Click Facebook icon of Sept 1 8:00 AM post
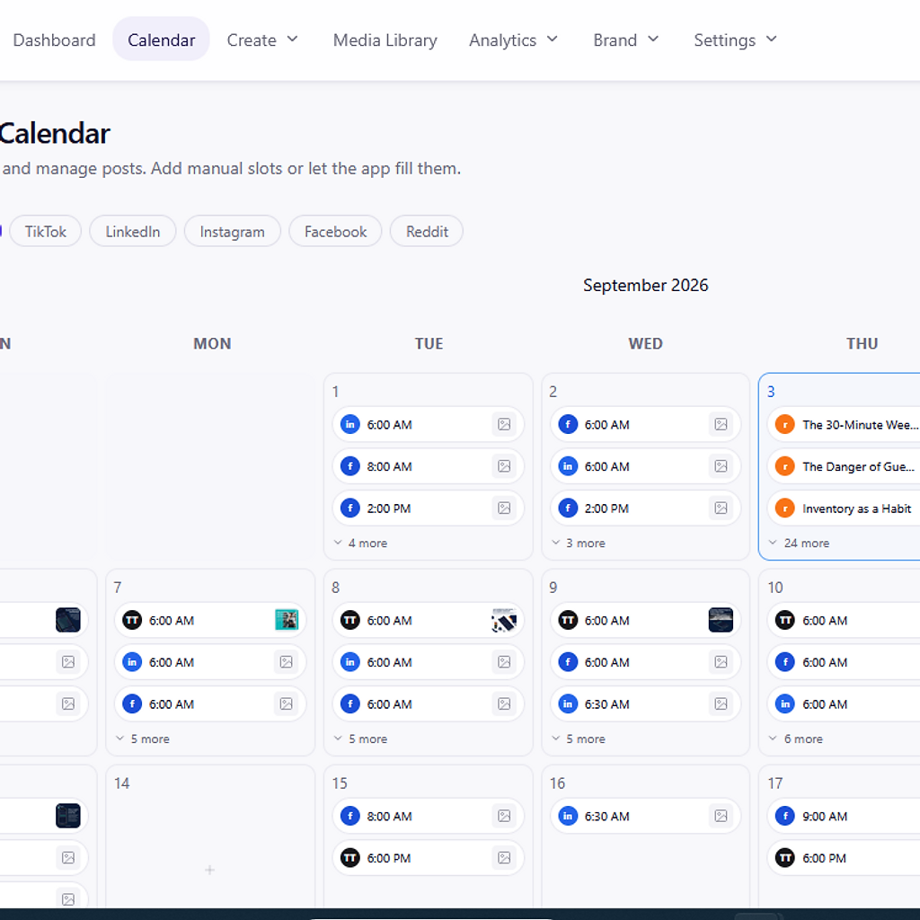Image resolution: width=920 pixels, height=920 pixels. pyautogui.click(x=350, y=466)
